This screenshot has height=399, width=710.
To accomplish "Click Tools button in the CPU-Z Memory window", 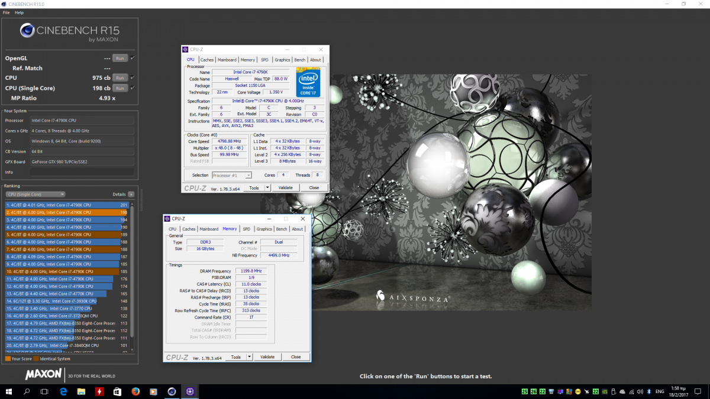I will pos(235,357).
